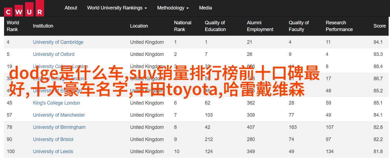This screenshot has height=158, width=390.
Task: Click the World Rank column header
Action: pos(13,26)
